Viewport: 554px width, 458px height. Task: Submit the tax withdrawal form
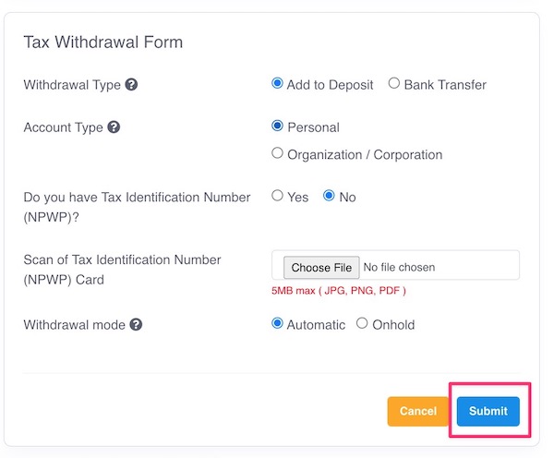(488, 411)
